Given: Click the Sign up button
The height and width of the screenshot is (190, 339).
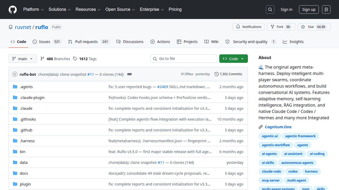Looking at the screenshot, I should [309, 9].
